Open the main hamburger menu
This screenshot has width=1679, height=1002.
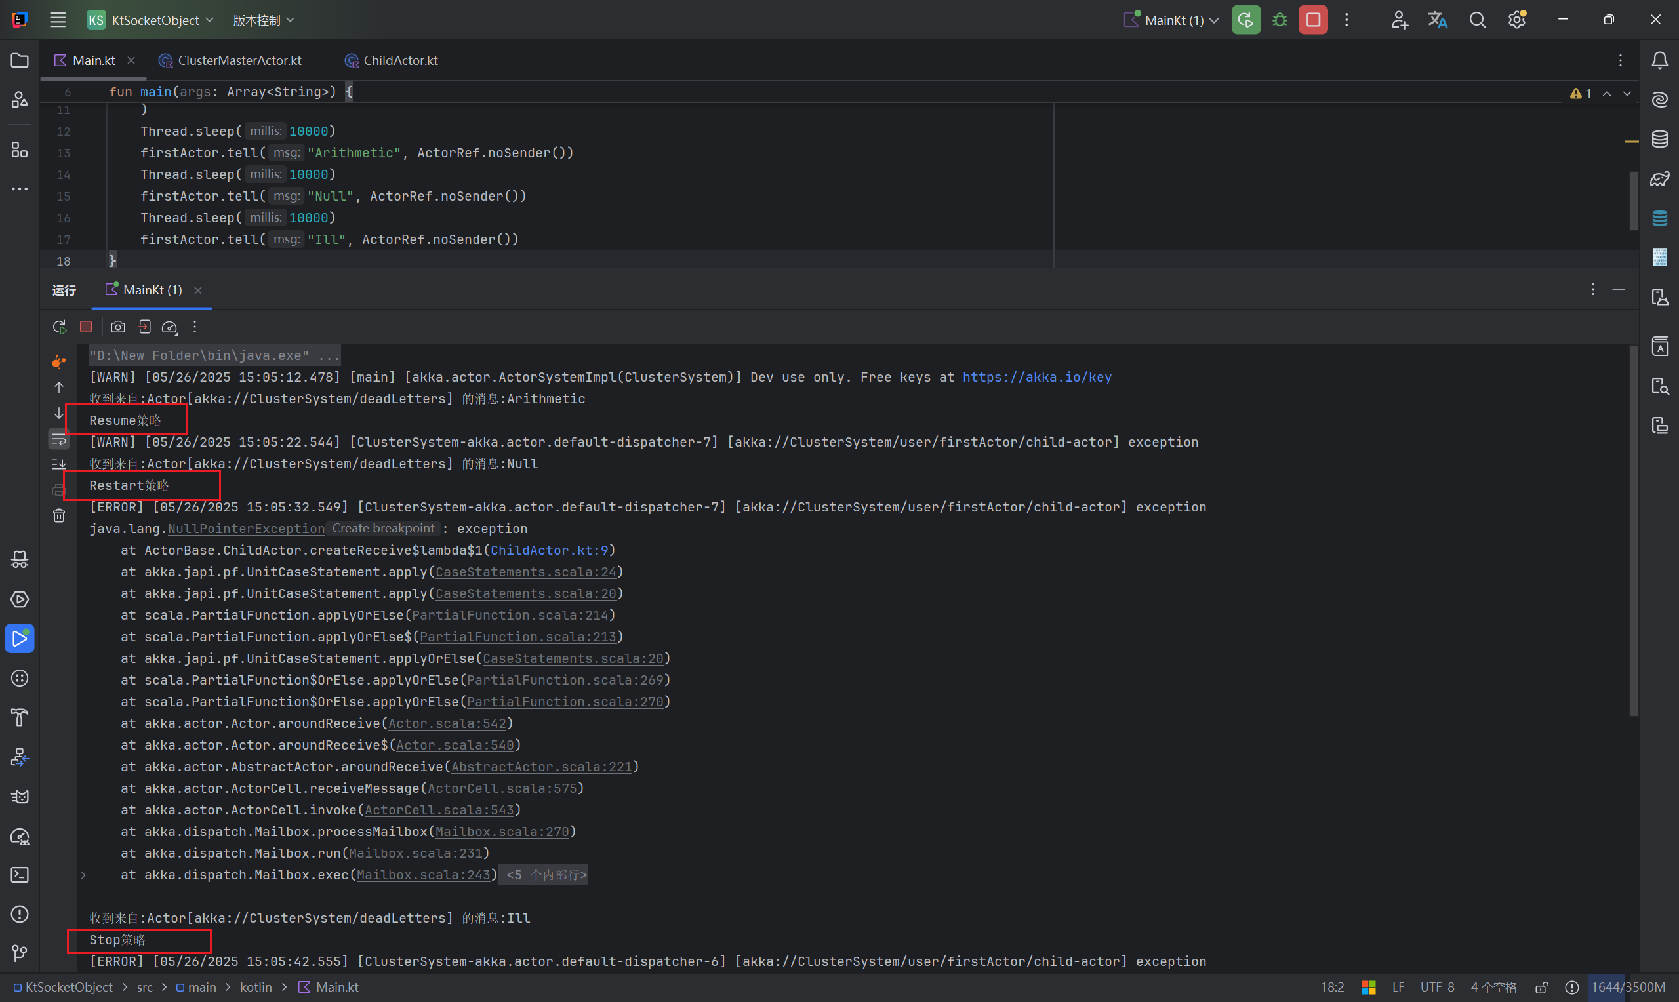pyautogui.click(x=58, y=20)
